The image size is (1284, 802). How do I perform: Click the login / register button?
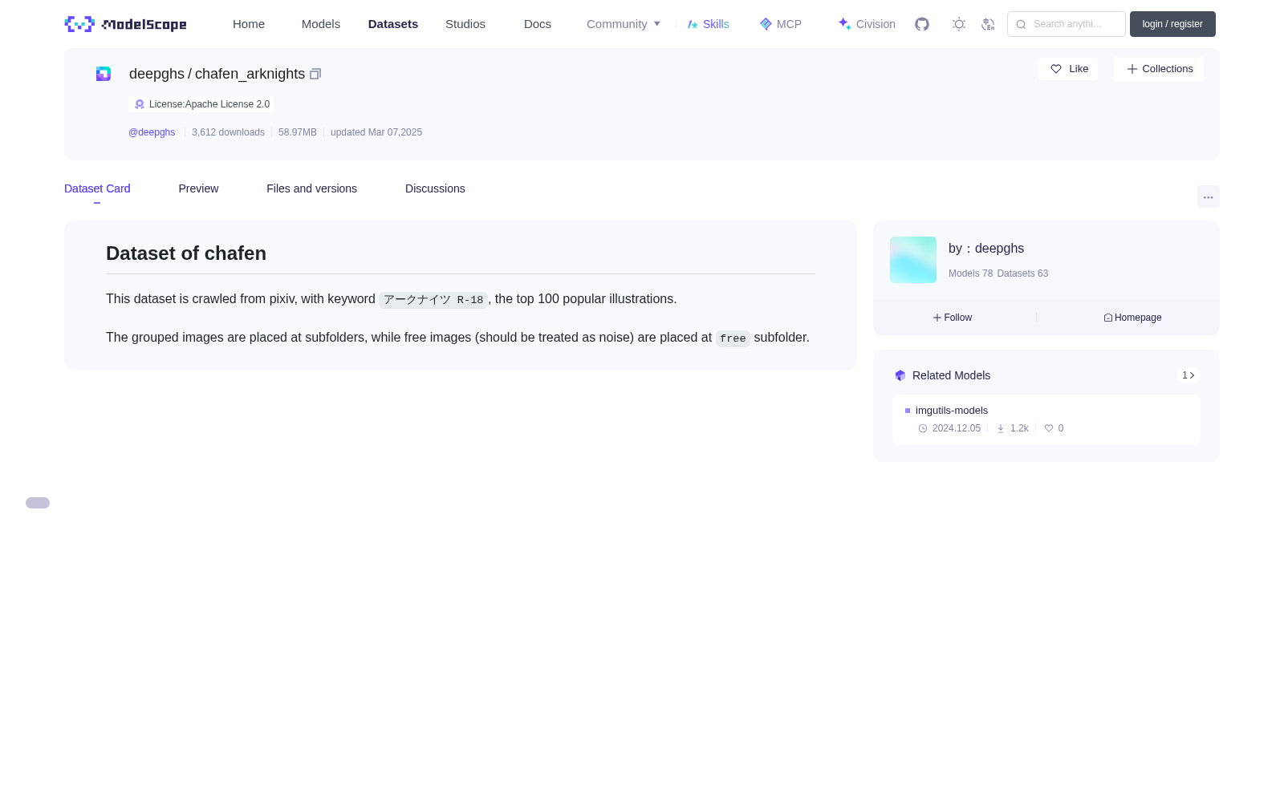tap(1172, 24)
